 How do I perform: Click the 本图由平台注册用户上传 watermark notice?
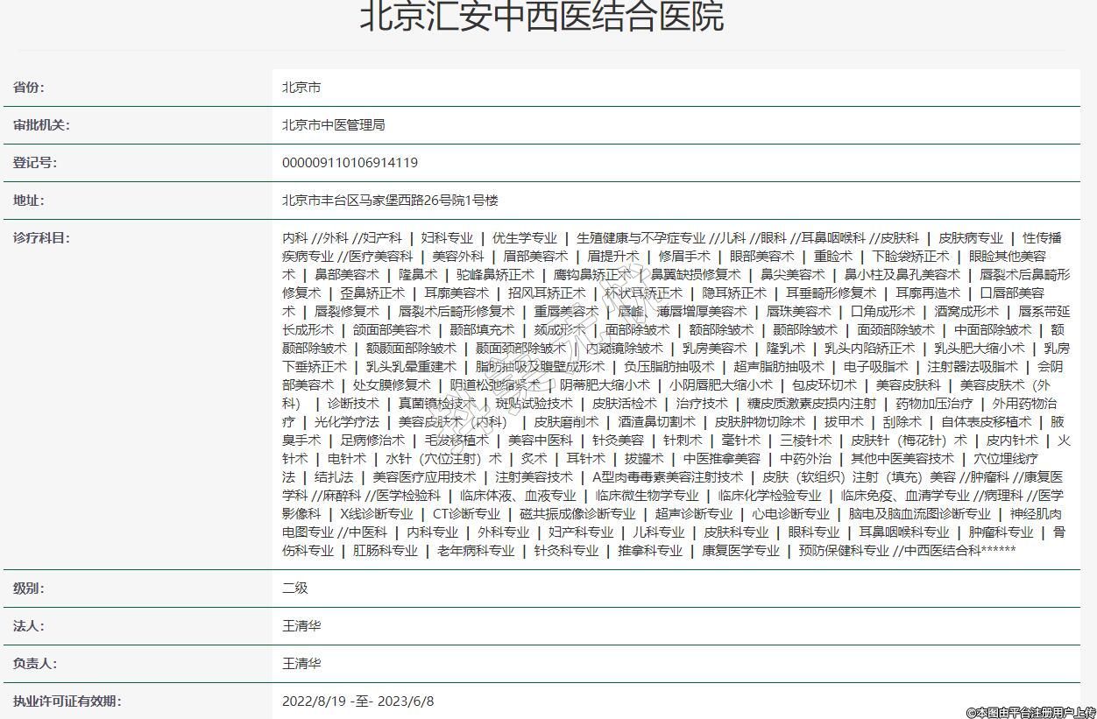[x=1030, y=712]
